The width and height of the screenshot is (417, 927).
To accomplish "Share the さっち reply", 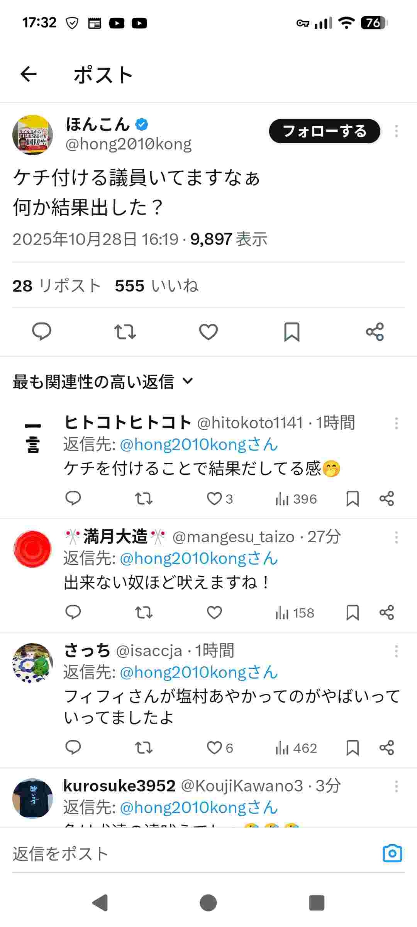I will tap(386, 748).
